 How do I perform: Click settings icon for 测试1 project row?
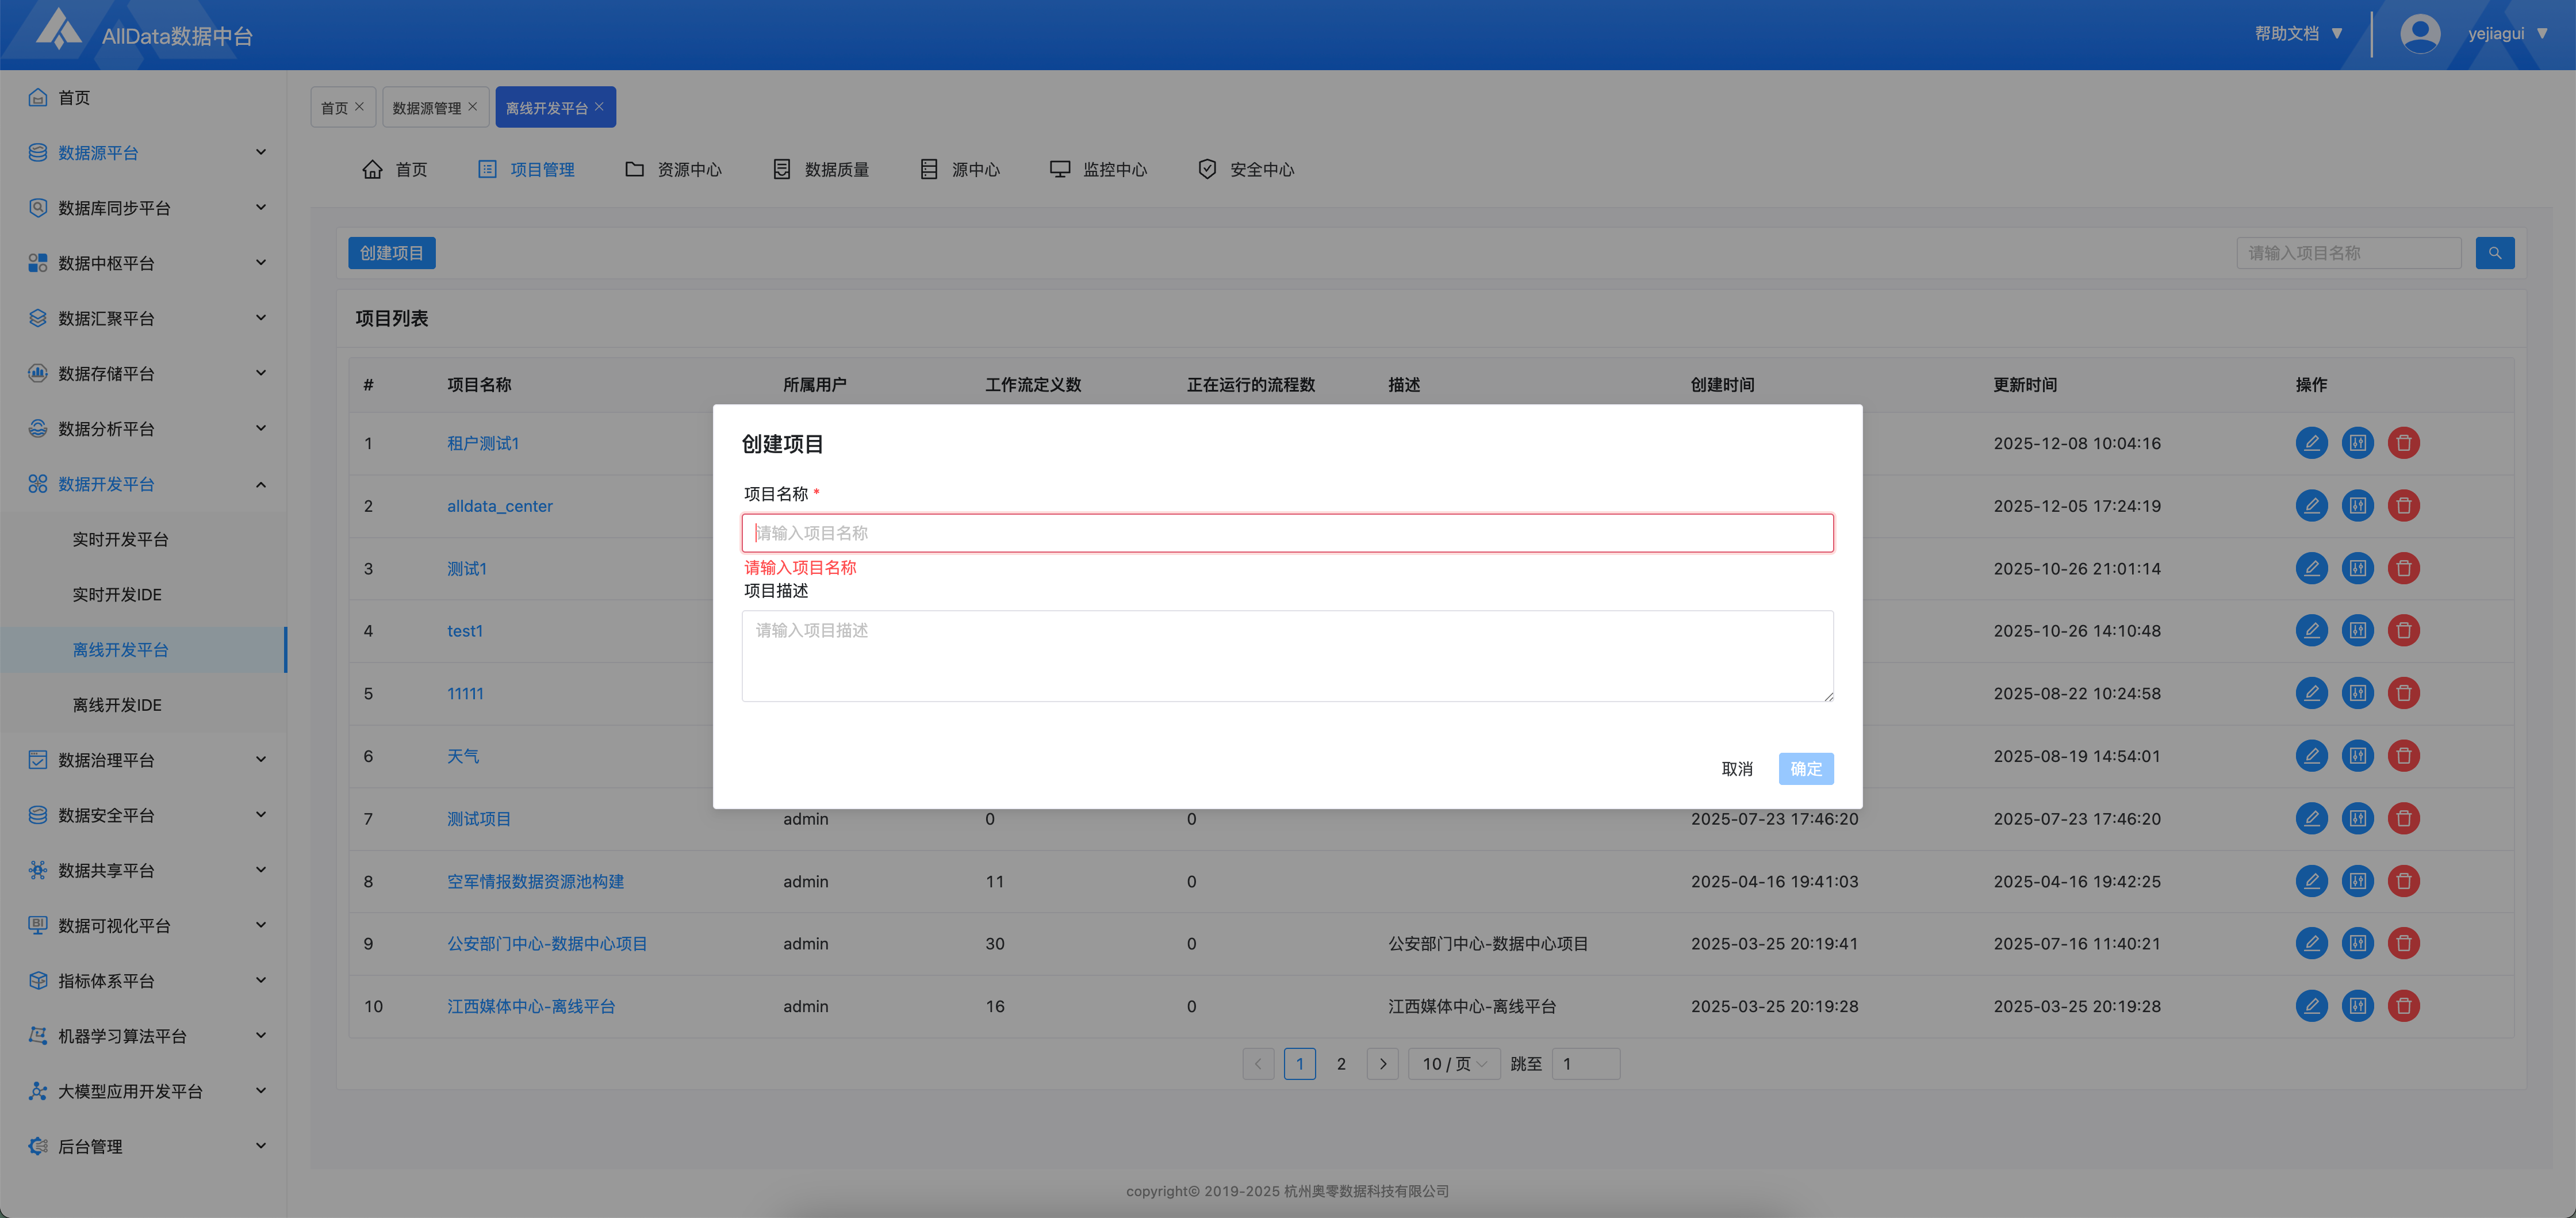(2357, 569)
